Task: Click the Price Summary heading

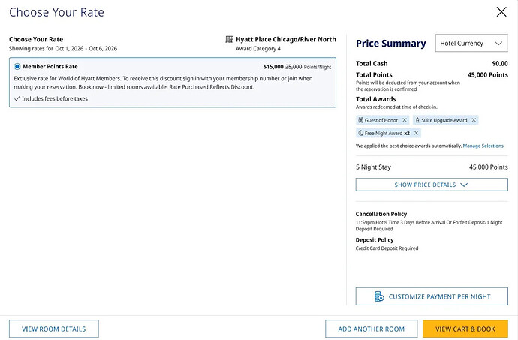Action: [391, 44]
